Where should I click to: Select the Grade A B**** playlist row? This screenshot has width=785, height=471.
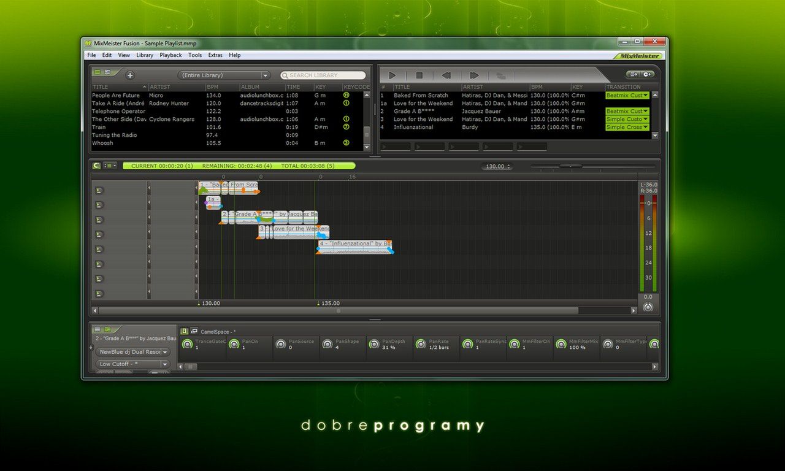515,112
